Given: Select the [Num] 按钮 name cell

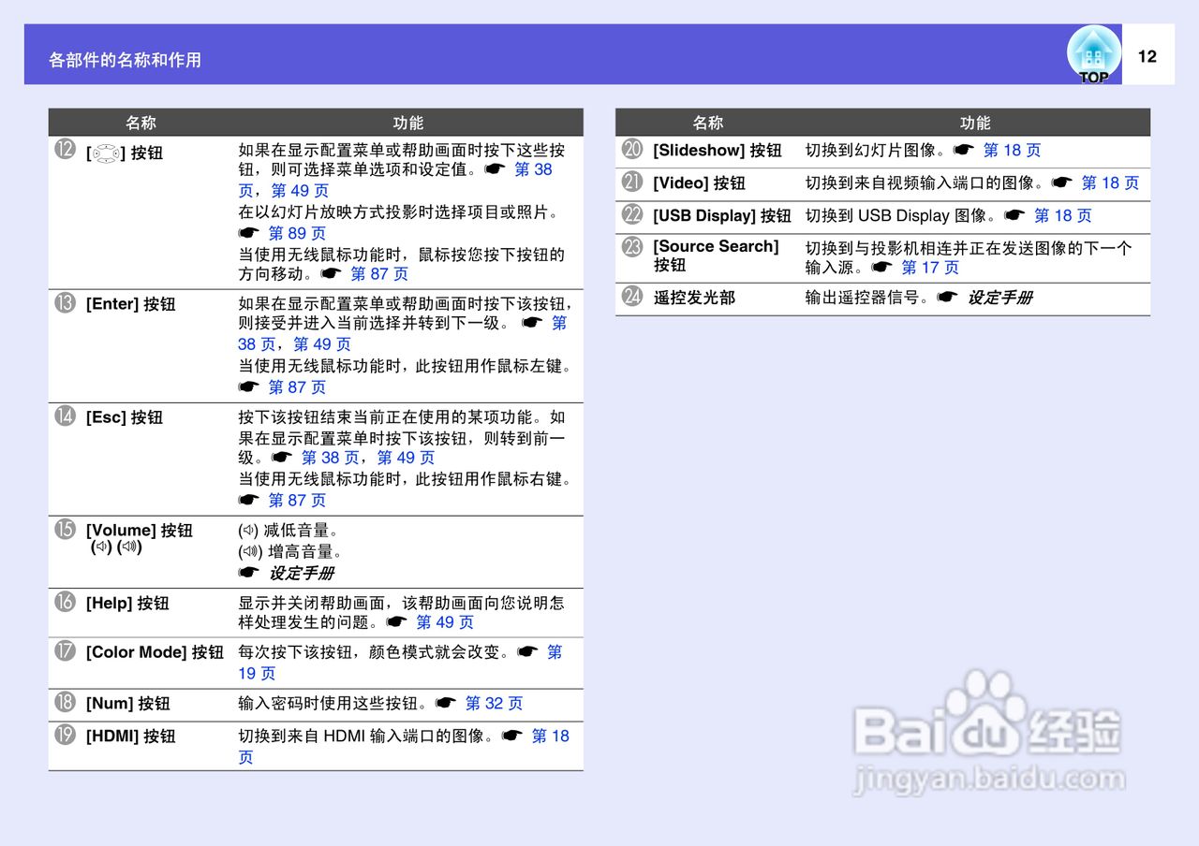Looking at the screenshot, I should point(127,704).
